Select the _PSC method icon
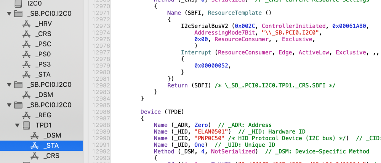Screen dimensions: 381x163 (26, 44)
